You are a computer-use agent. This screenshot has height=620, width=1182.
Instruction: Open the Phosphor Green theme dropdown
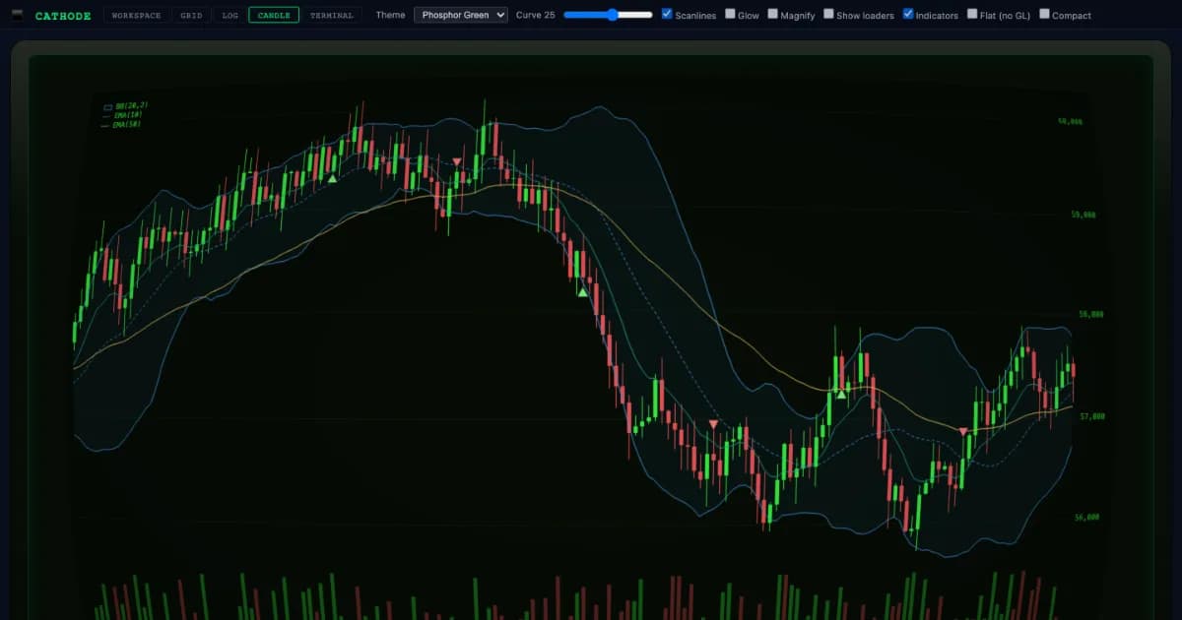click(x=461, y=15)
